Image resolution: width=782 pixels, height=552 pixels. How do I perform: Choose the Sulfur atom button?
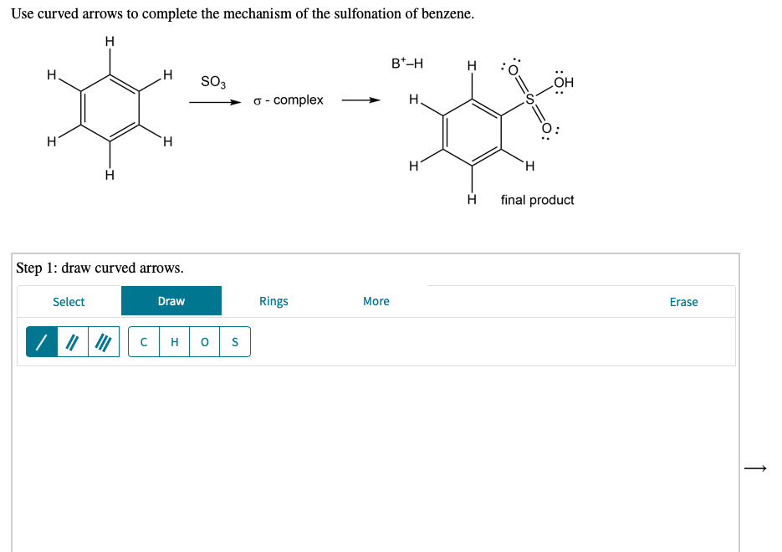234,341
